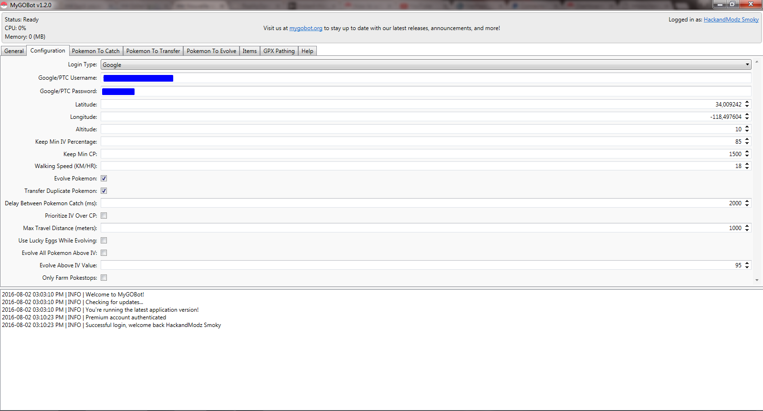The height and width of the screenshot is (411, 763).
Task: Decrease the Latitude value with down arrow
Action: pyautogui.click(x=747, y=106)
